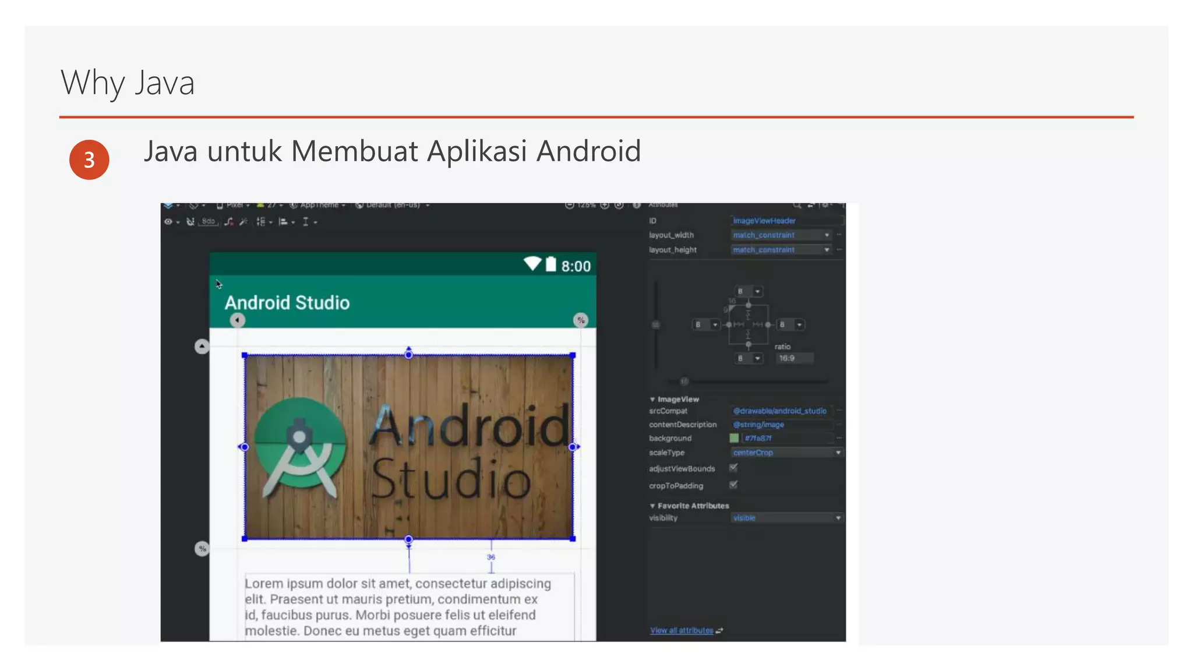1193x671 pixels.
Task: Collapse the Favorite Attributes section
Action: pos(652,506)
